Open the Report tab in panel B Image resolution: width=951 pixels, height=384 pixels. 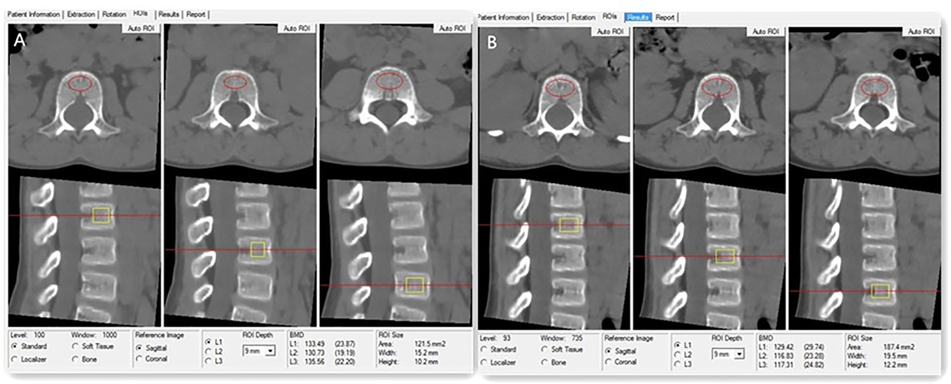[665, 17]
